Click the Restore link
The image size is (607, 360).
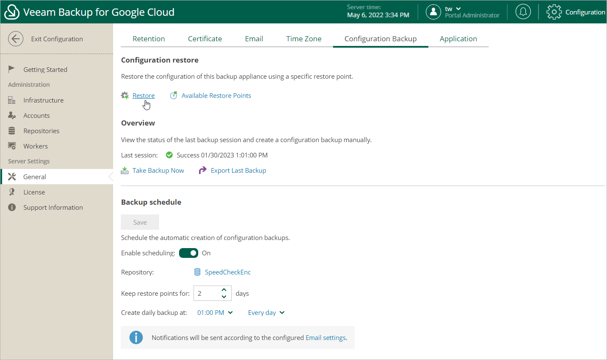pos(143,96)
